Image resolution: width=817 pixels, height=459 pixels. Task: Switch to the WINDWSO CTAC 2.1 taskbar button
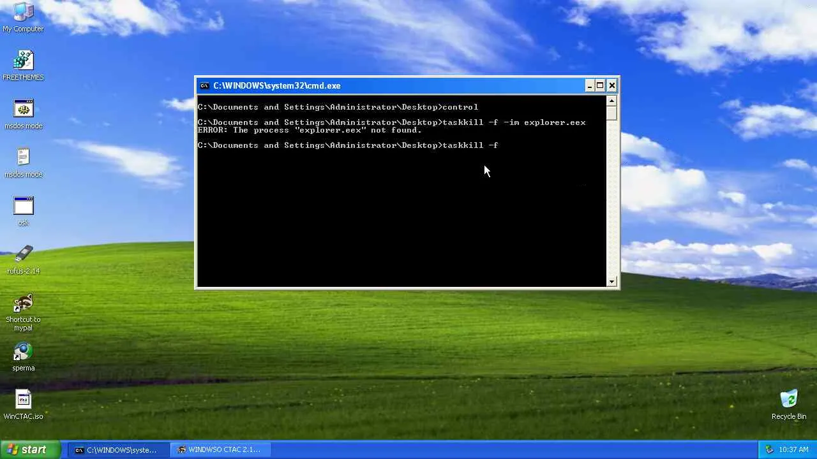pyautogui.click(x=221, y=449)
